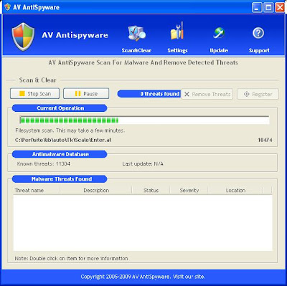
Task: Click the AV Antispyware shield logo
Action: [x=23, y=37]
